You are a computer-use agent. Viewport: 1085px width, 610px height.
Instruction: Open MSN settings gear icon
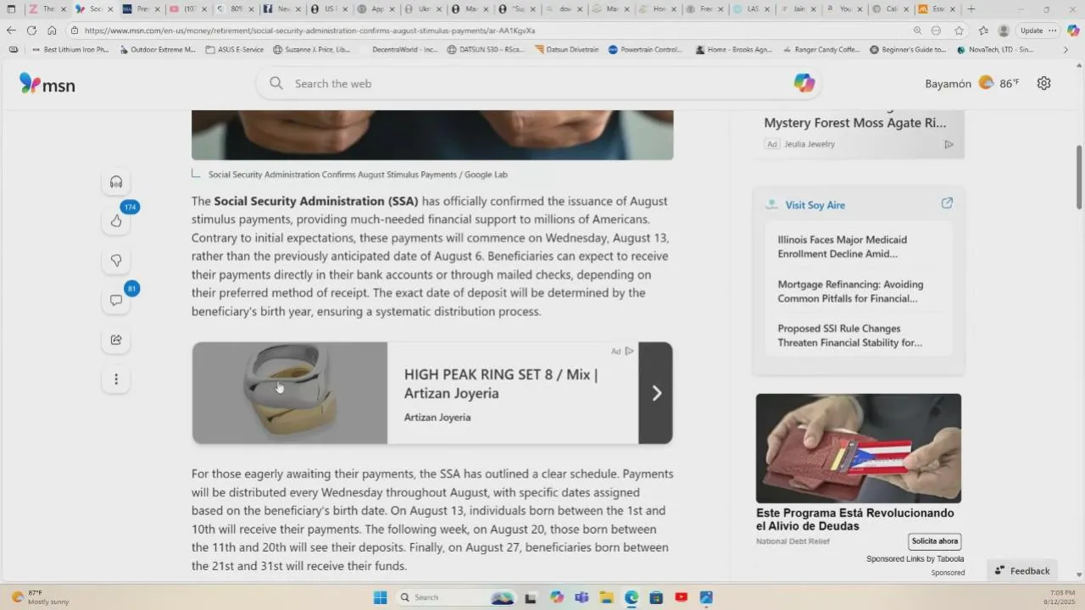pos(1043,83)
